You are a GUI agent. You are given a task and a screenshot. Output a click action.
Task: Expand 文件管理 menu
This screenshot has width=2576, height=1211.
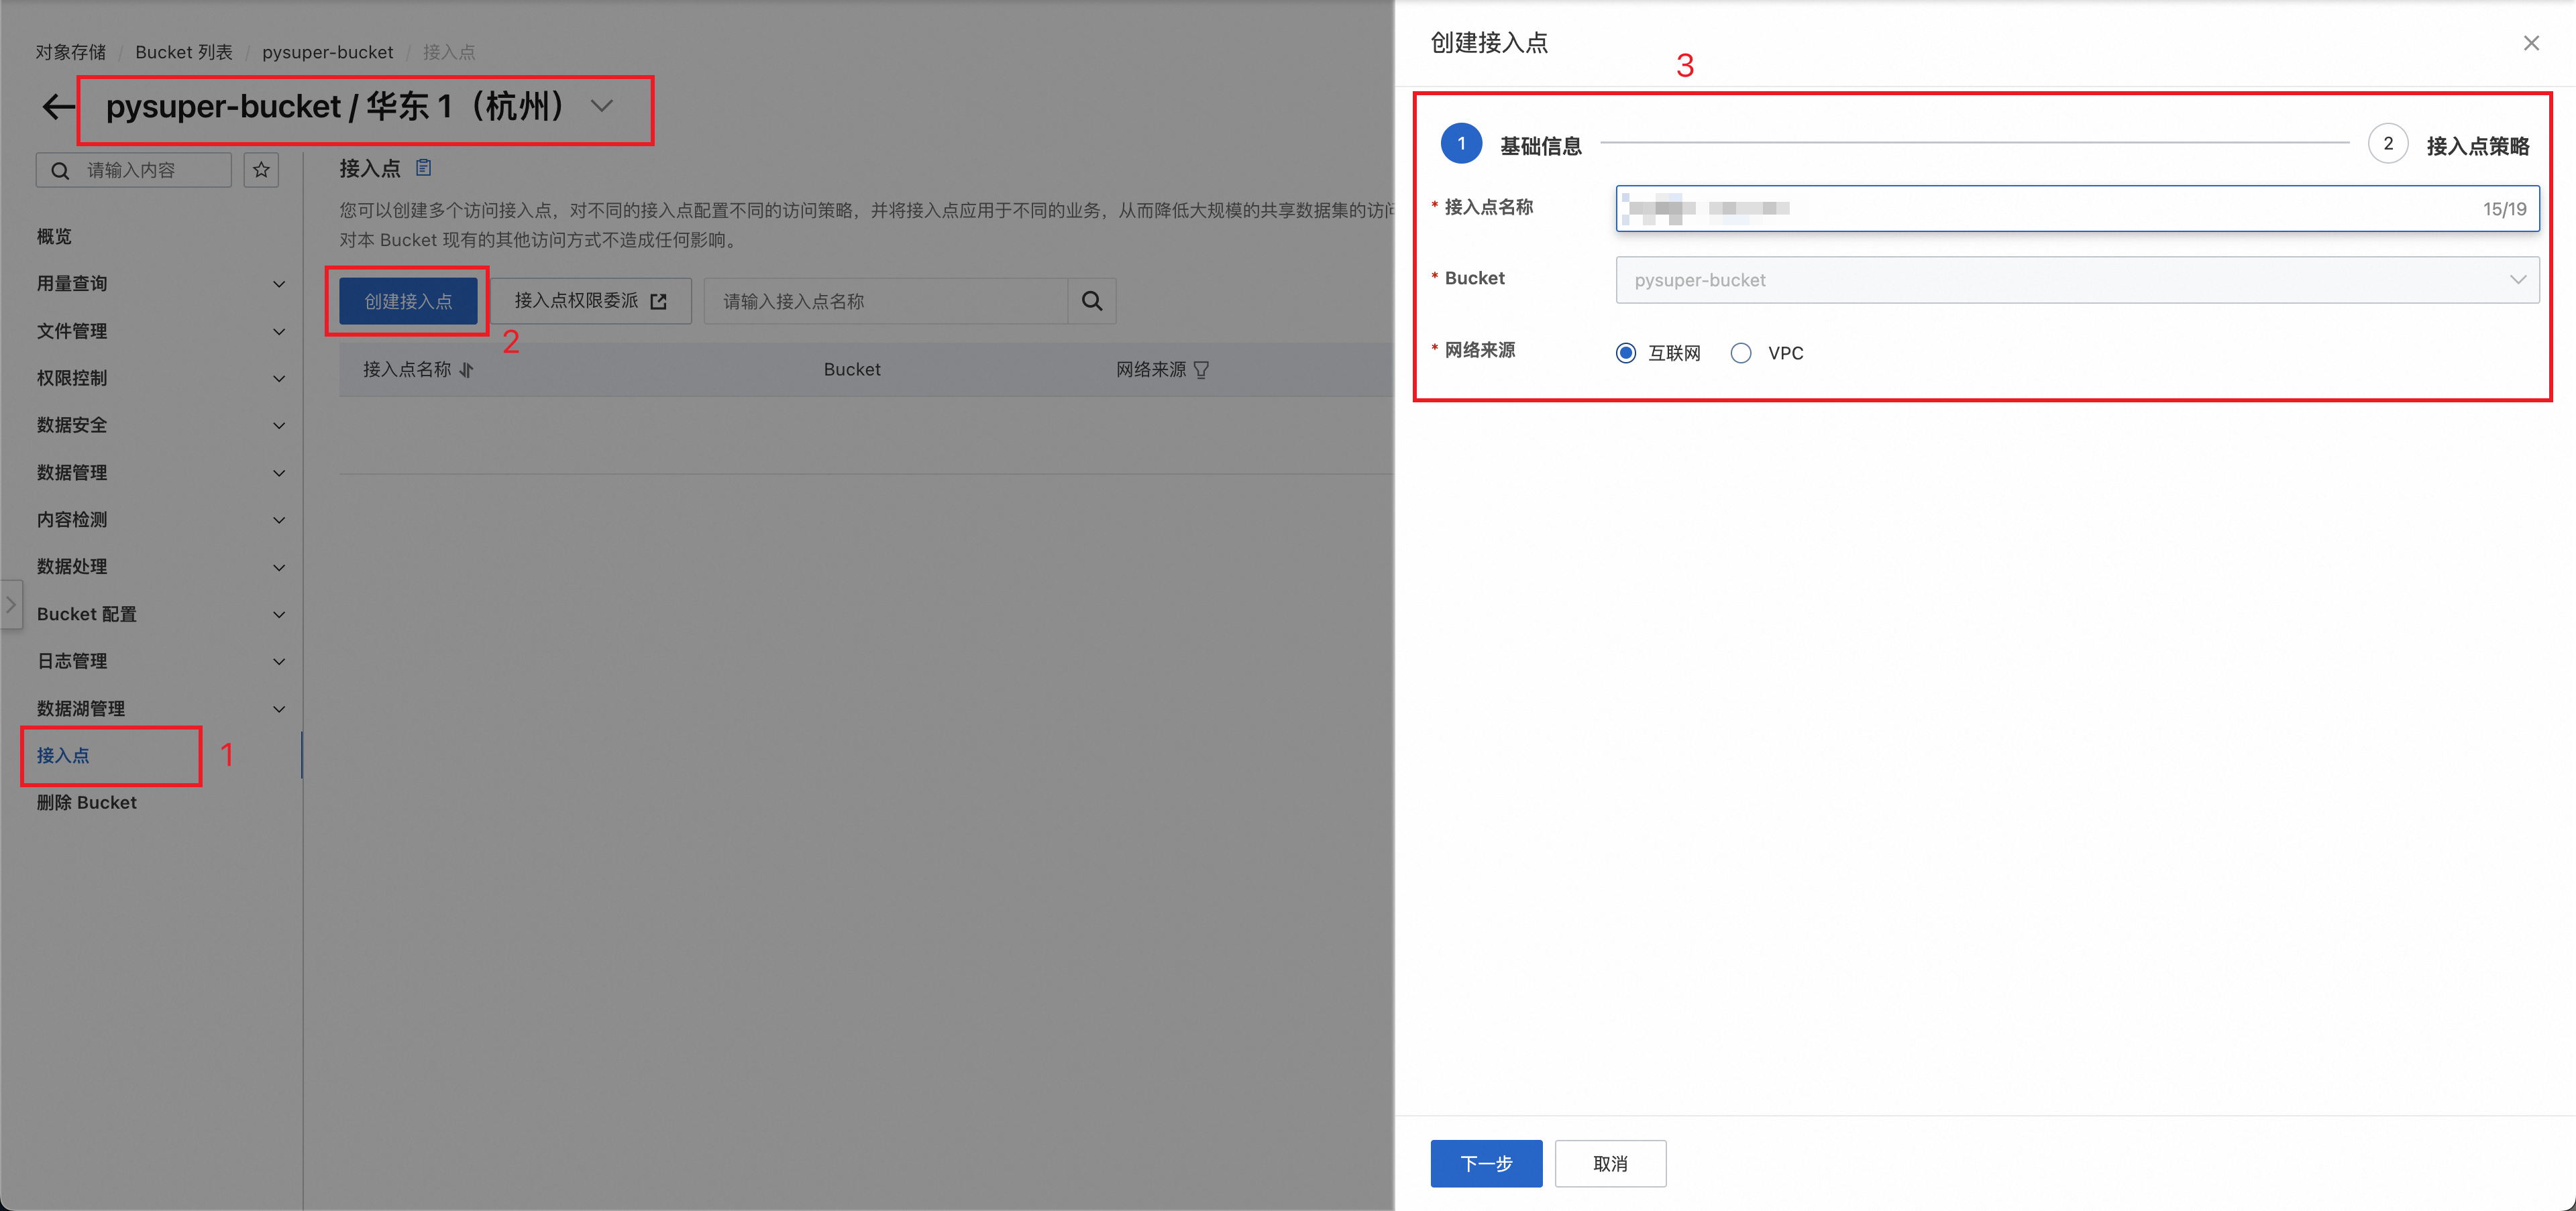(161, 331)
